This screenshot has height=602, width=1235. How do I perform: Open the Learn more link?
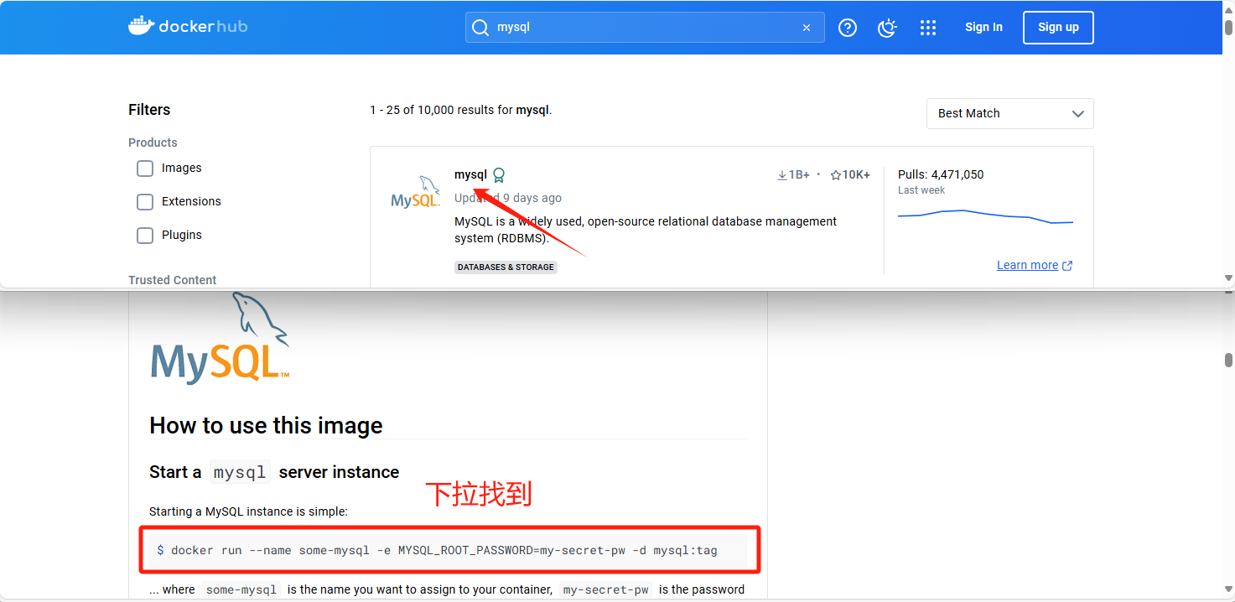[1035, 265]
